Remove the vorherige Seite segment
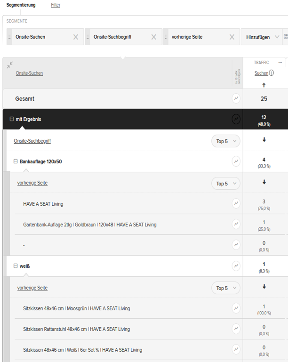The image size is (288, 362). (x=232, y=37)
